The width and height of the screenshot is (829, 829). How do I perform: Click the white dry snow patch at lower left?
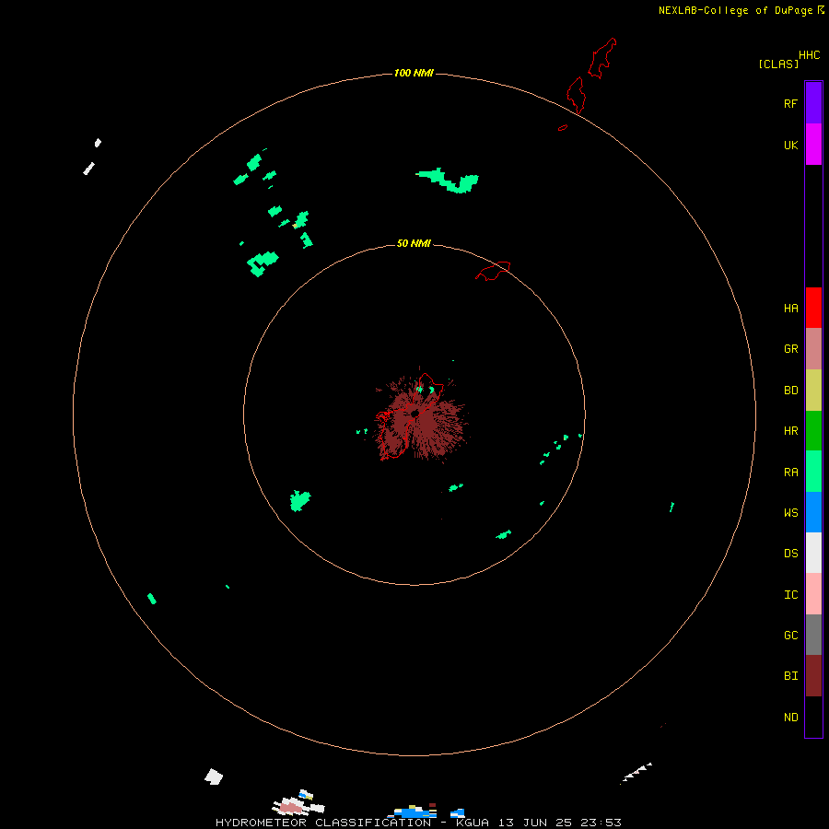point(214,776)
